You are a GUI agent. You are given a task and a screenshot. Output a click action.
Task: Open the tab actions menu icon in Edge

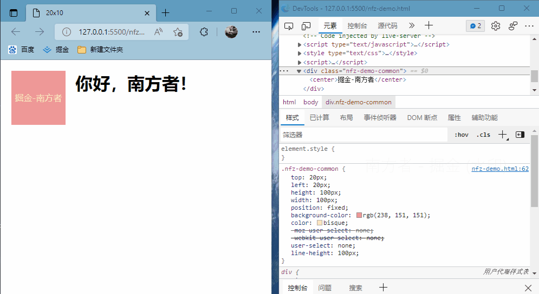[14, 13]
